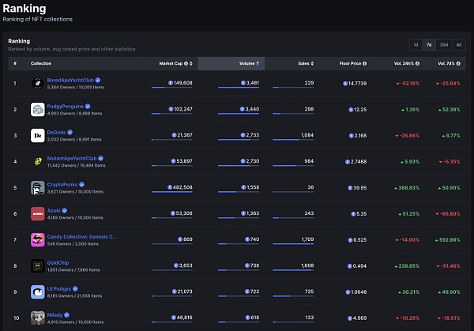
Task: Sort by the Floor Price column
Action: [x=350, y=63]
